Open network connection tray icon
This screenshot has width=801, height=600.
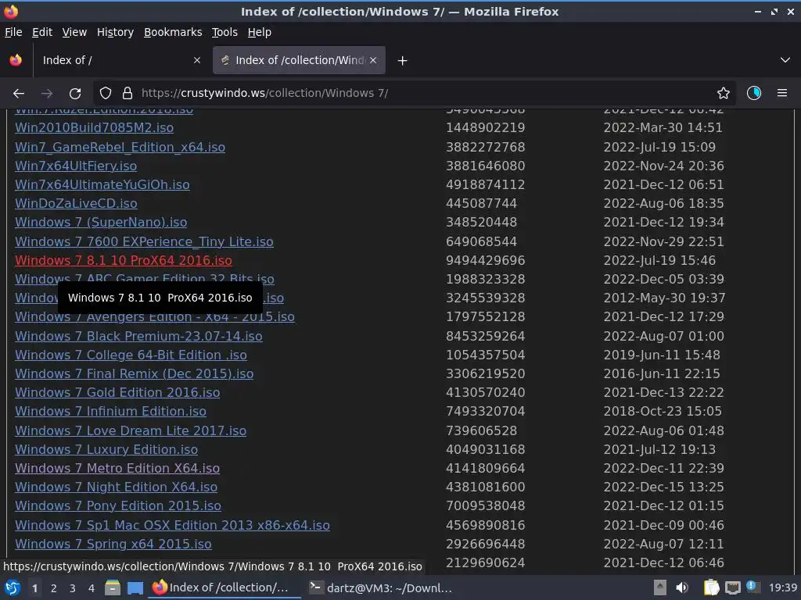point(732,588)
